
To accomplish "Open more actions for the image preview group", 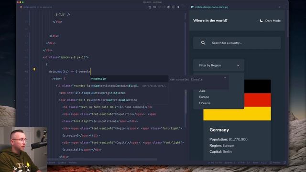I will (284, 7).
